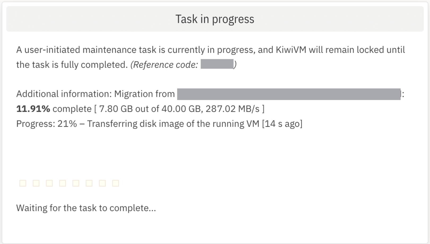This screenshot has width=430, height=244.
Task: Click the first loading indicator square
Action: tap(23, 183)
